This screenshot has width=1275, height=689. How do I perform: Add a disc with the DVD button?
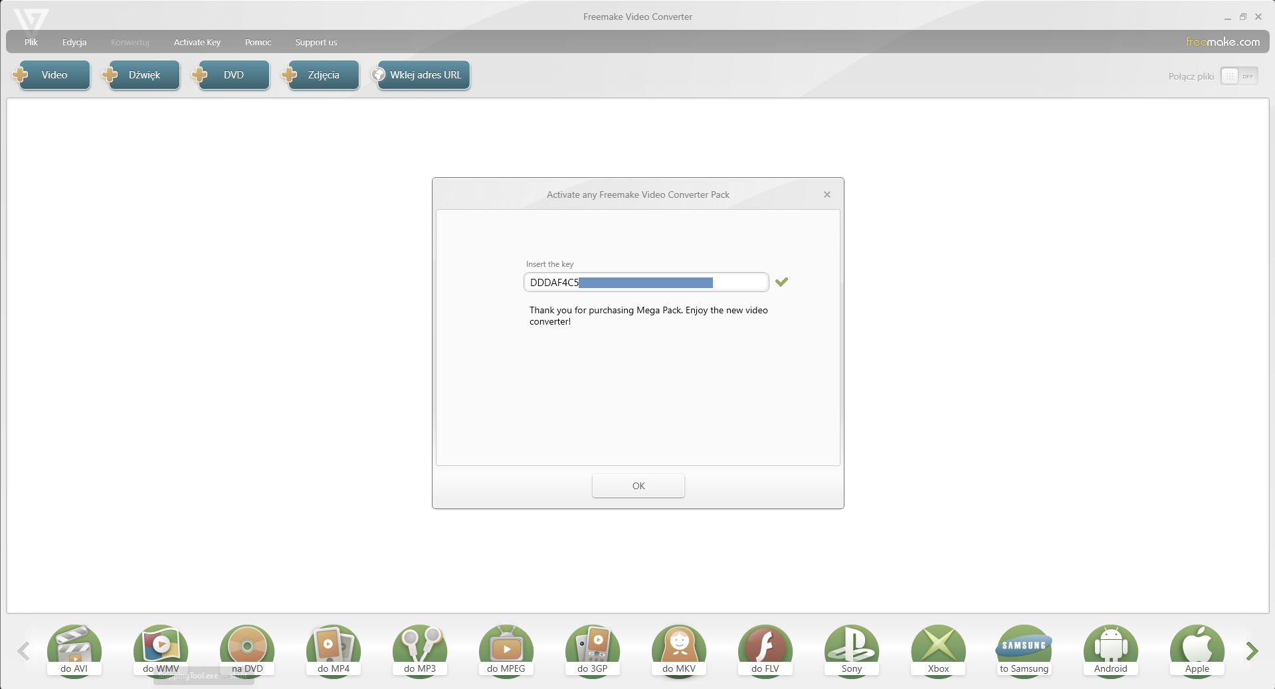pyautogui.click(x=231, y=75)
